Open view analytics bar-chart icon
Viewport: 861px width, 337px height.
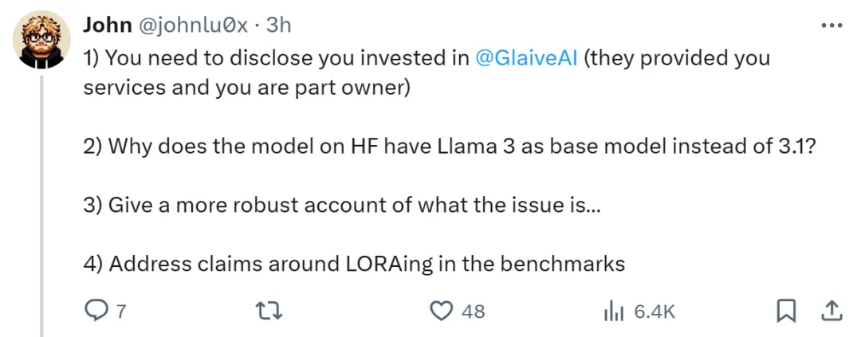coord(613,311)
